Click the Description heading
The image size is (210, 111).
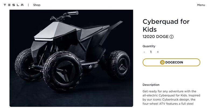(151, 85)
